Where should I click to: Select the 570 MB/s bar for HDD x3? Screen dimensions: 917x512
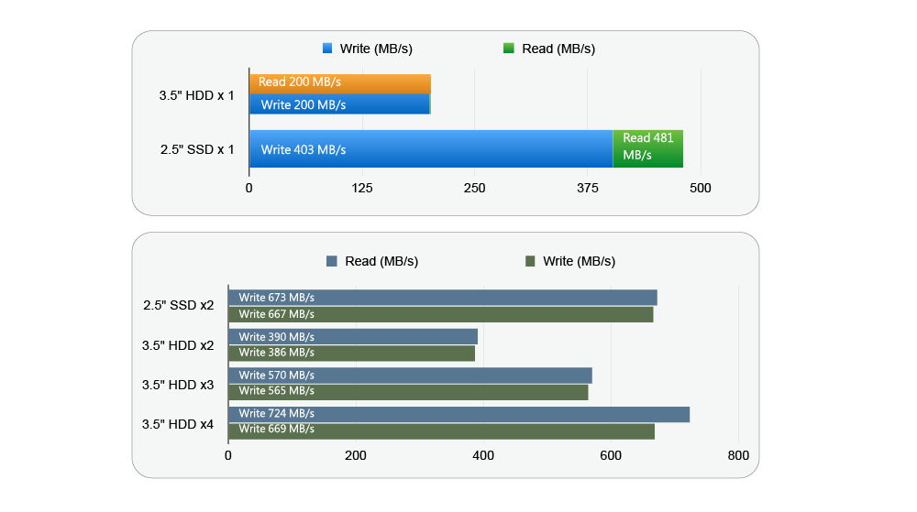pos(410,376)
